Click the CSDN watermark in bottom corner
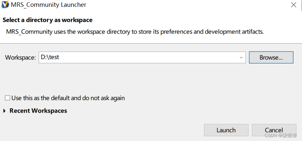Image resolution: width=302 pixels, height=141 pixels. pyautogui.click(x=280, y=135)
